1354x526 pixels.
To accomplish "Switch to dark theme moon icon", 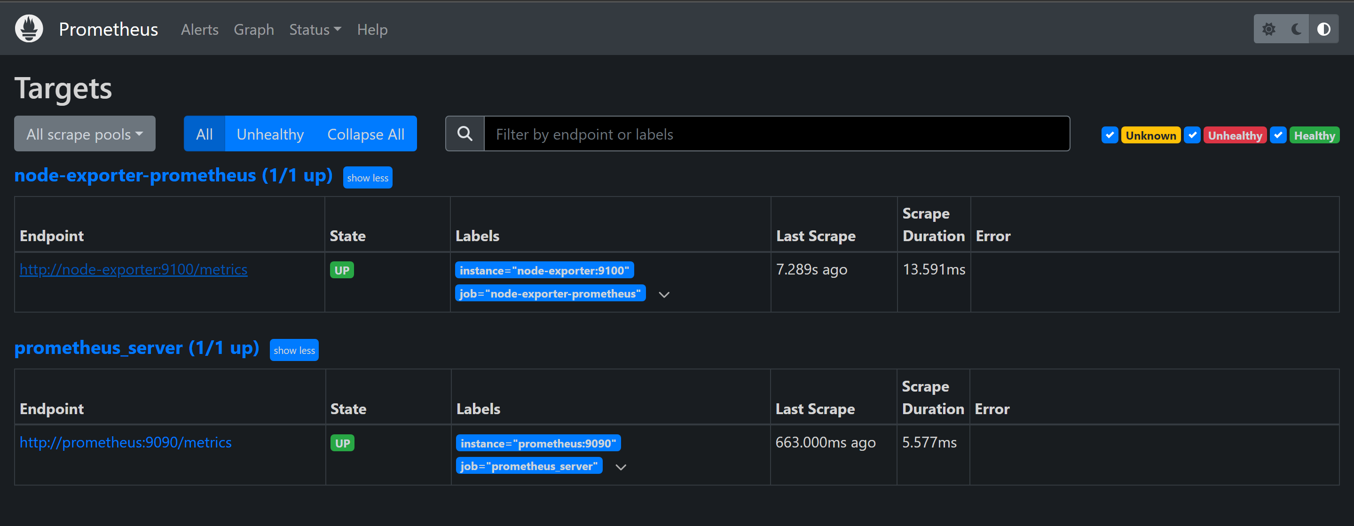I will coord(1296,30).
